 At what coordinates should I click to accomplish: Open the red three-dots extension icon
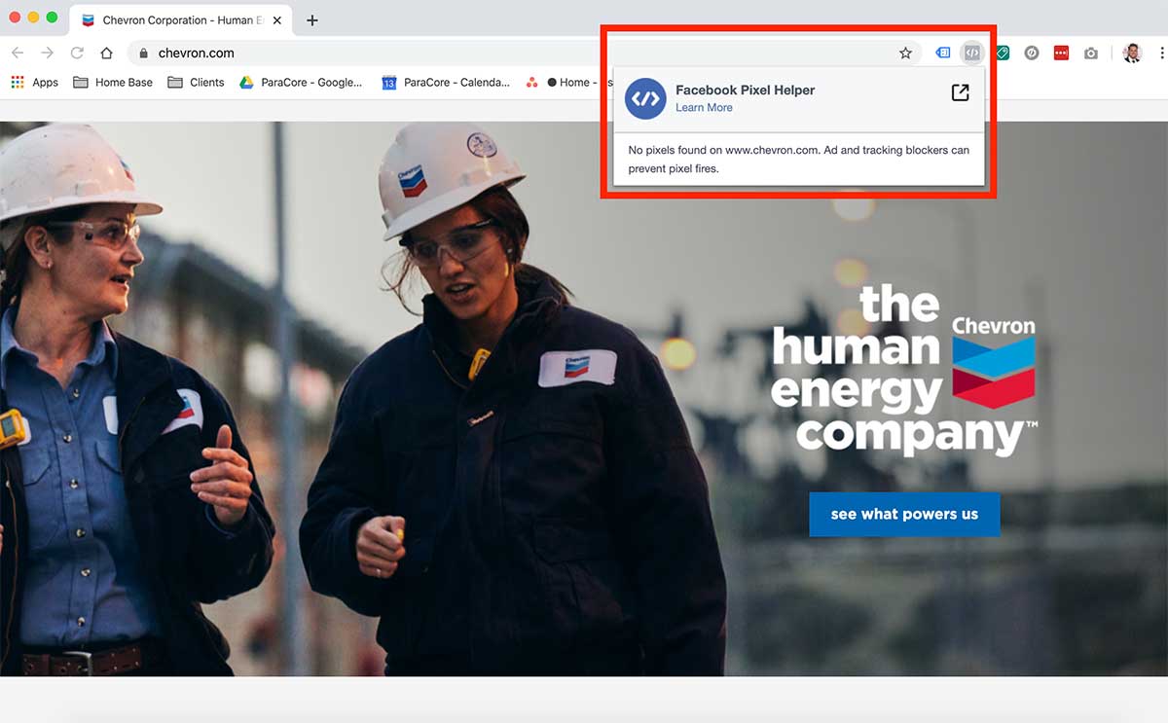(x=1061, y=54)
